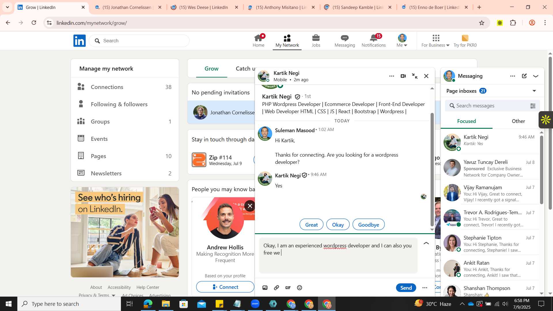Open message filter settings icon
The width and height of the screenshot is (553, 311).
533,106
